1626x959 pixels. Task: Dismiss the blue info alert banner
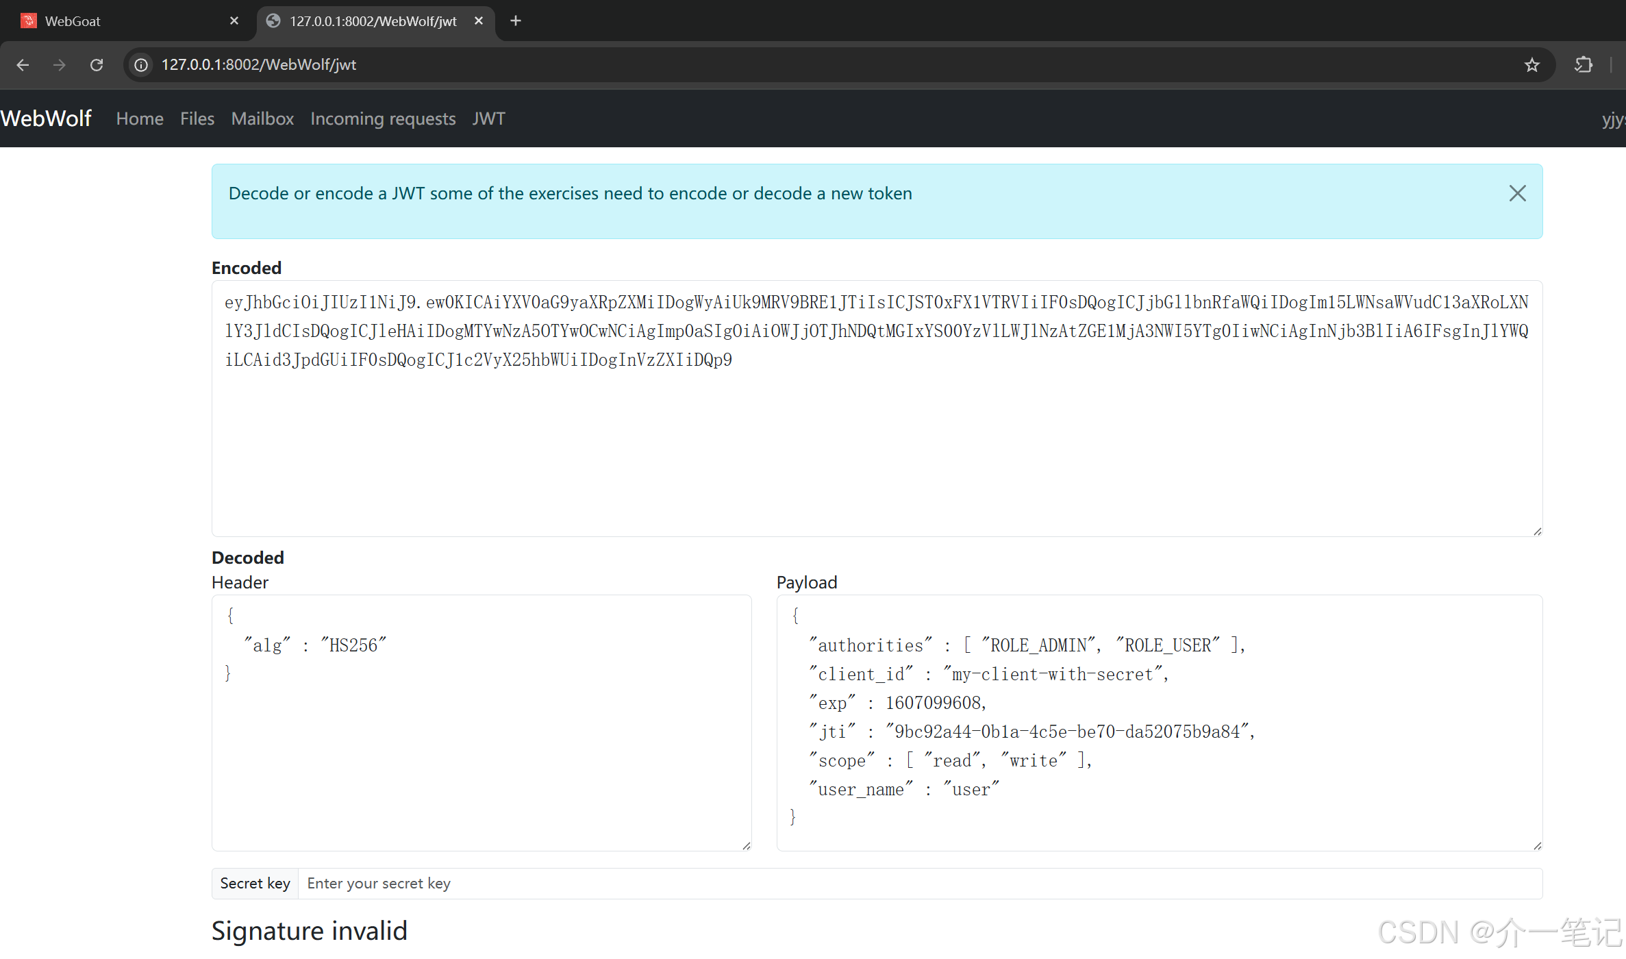1517,193
